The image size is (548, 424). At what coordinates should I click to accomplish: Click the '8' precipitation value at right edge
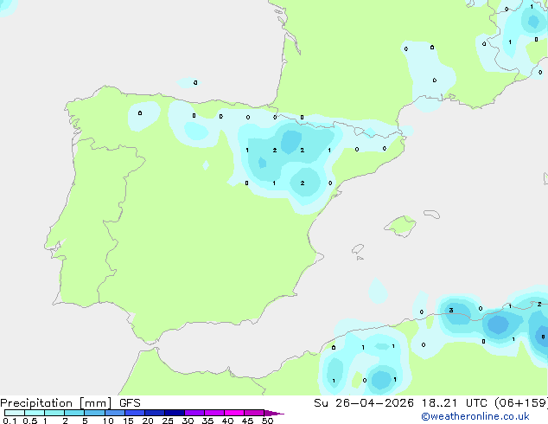543,337
